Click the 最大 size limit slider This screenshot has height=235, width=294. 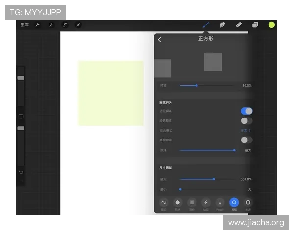pos(214,179)
